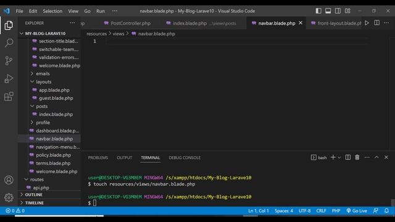Open the Selection menu
The width and height of the screenshot is (395, 222).
point(52,11)
